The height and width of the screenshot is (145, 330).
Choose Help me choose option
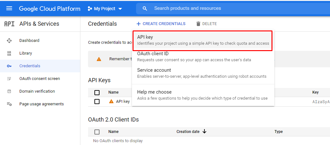coord(203,95)
